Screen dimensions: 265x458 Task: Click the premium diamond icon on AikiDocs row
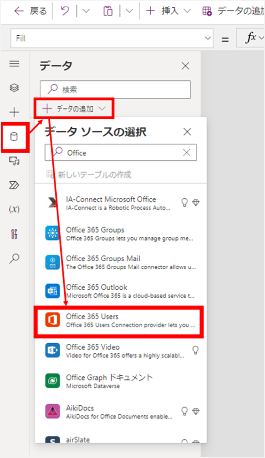pos(196,411)
